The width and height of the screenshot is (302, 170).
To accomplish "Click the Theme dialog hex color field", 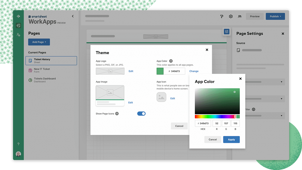I will click(174, 71).
